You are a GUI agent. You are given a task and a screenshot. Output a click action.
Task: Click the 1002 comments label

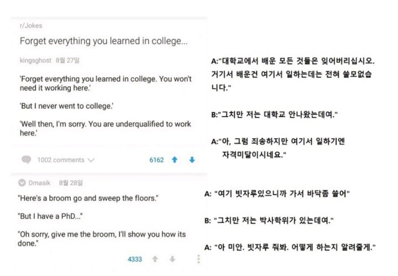60,160
